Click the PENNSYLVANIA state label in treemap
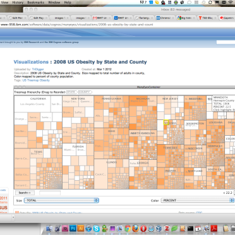 112,99
